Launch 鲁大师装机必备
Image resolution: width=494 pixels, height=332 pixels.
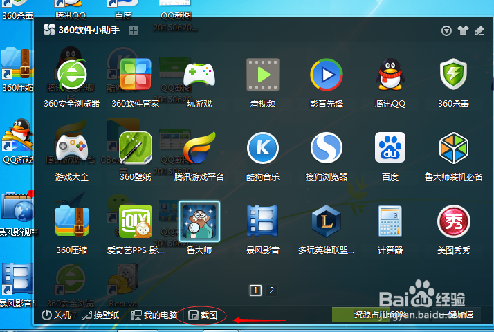click(x=454, y=148)
